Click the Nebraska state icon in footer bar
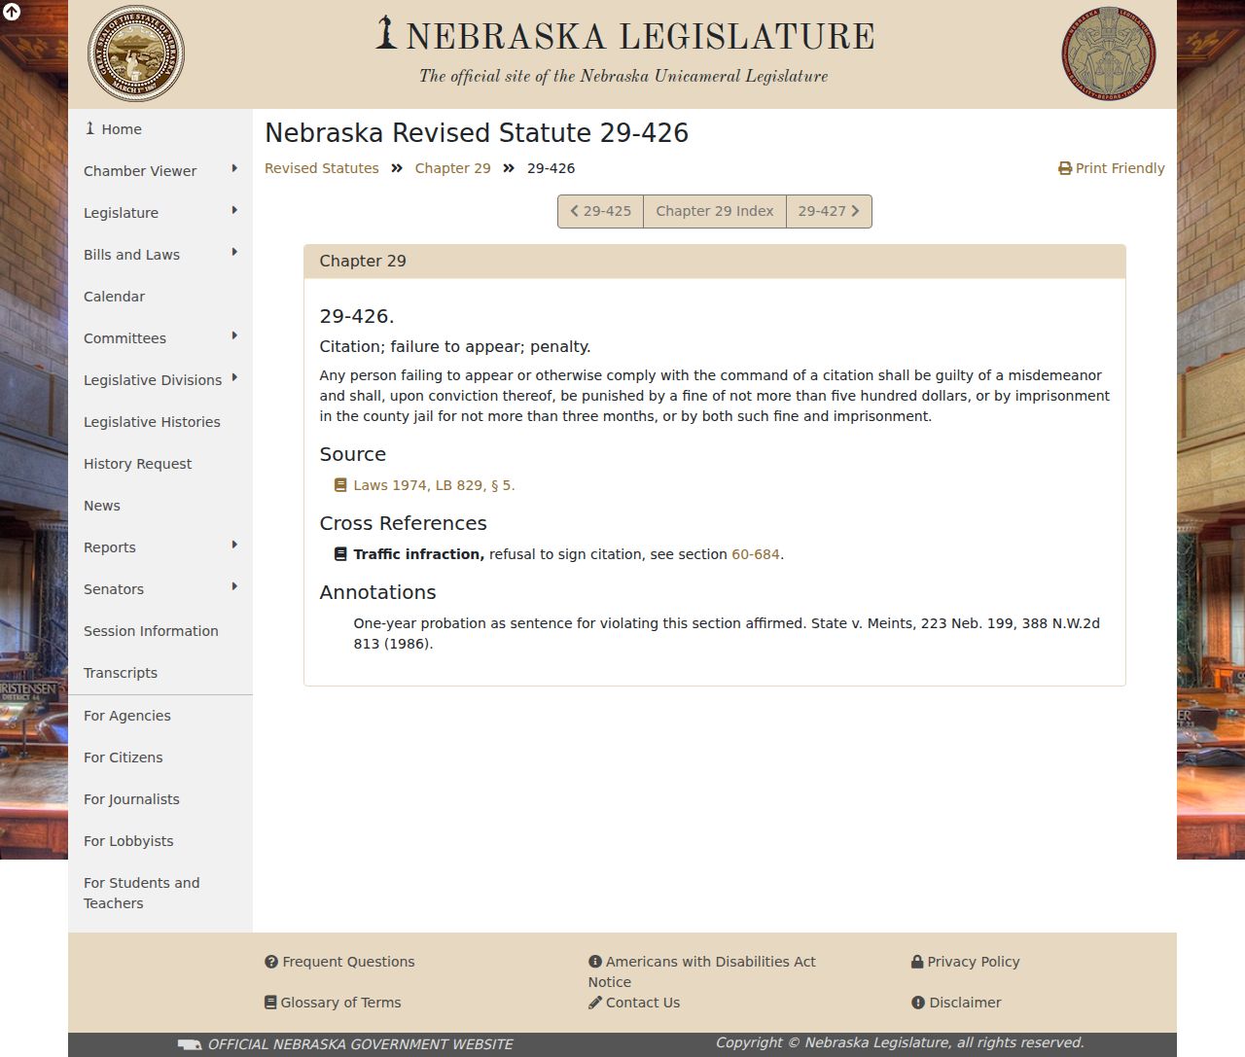This screenshot has width=1245, height=1057. (x=190, y=1044)
